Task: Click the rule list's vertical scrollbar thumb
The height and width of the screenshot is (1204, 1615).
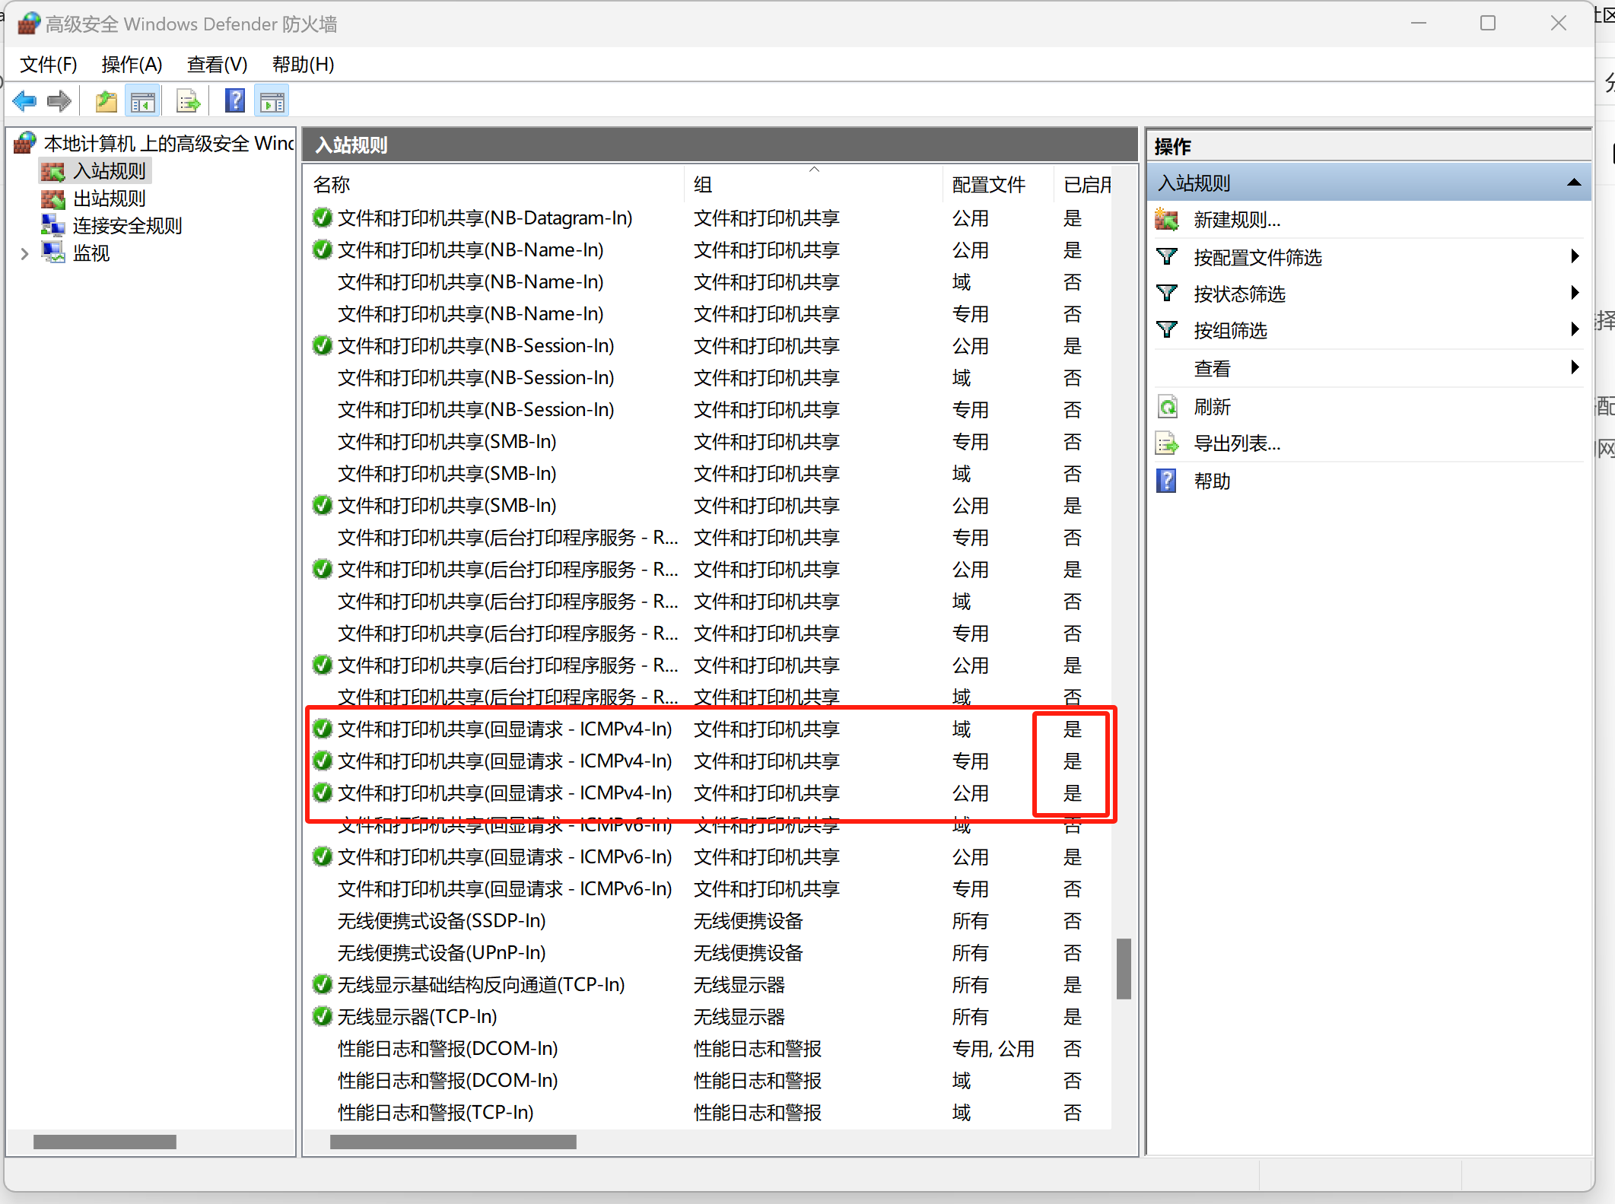Action: [x=1124, y=968]
